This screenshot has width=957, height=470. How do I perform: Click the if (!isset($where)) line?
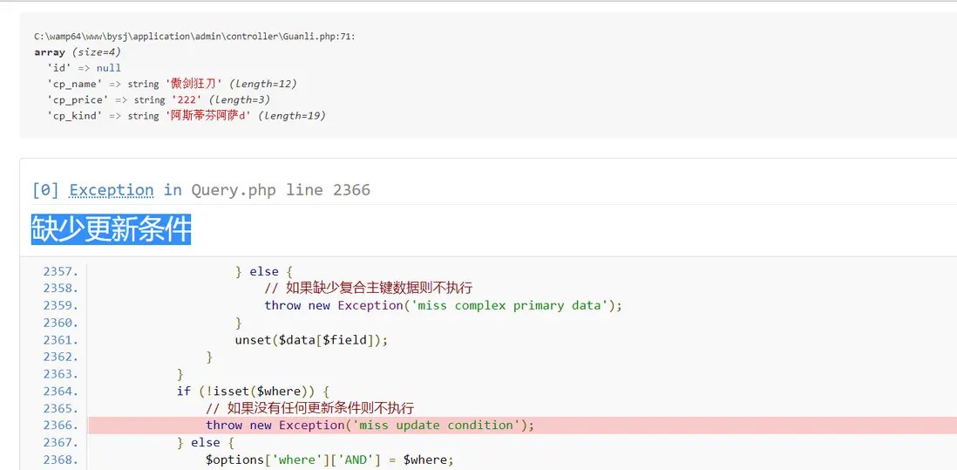pos(254,391)
